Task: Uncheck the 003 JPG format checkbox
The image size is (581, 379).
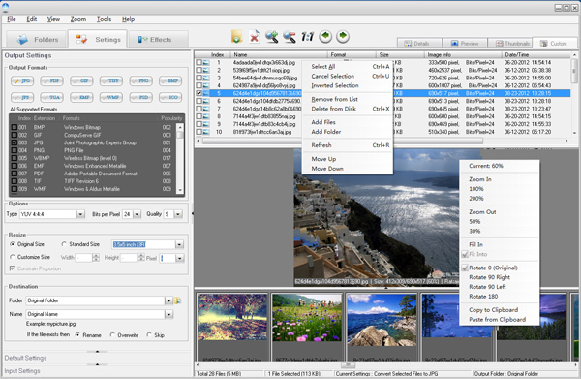Action: point(15,142)
